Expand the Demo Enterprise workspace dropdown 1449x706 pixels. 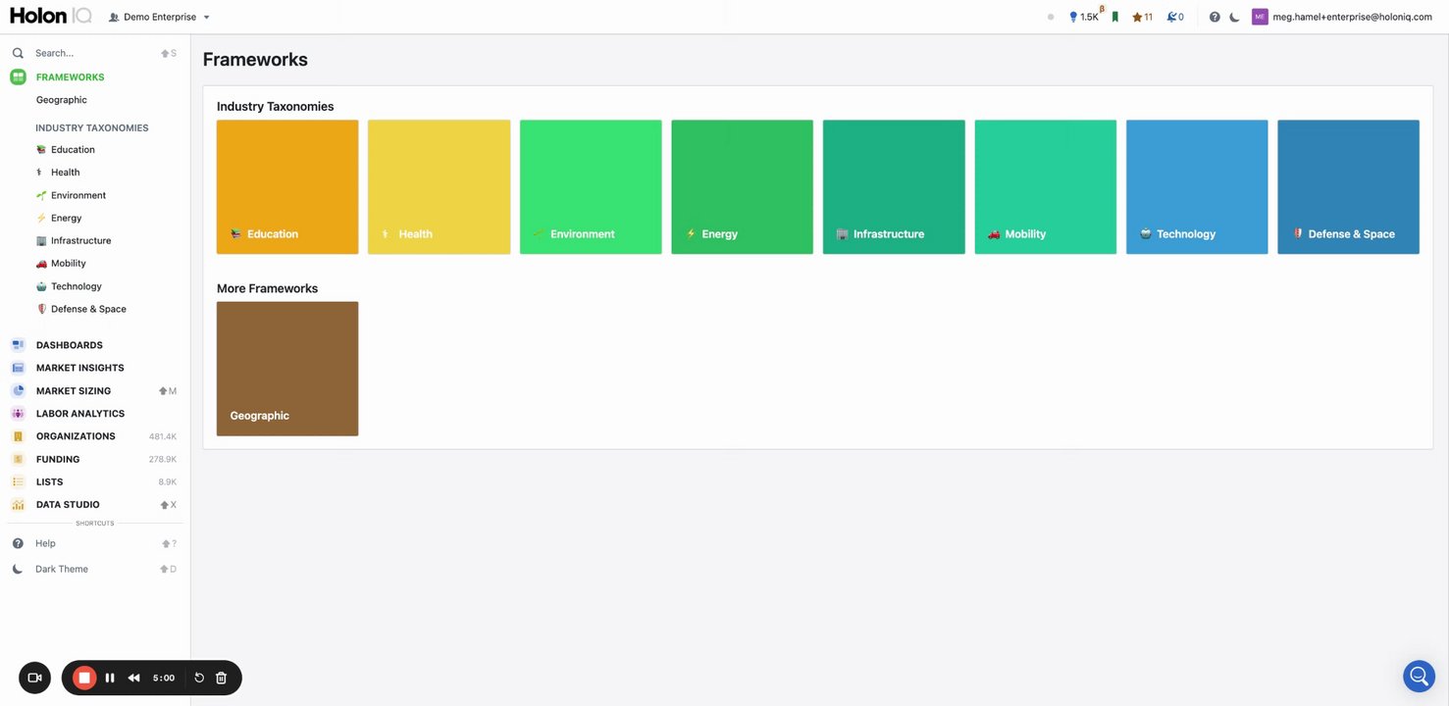pos(159,17)
